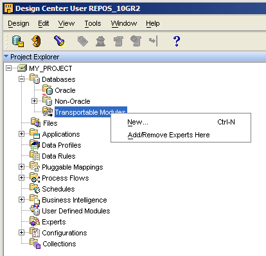Select the Process Flows tree label

(x=66, y=178)
